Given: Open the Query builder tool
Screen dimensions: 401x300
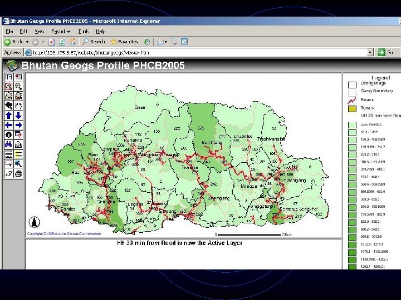Looking at the screenshot, I should click(18, 134).
